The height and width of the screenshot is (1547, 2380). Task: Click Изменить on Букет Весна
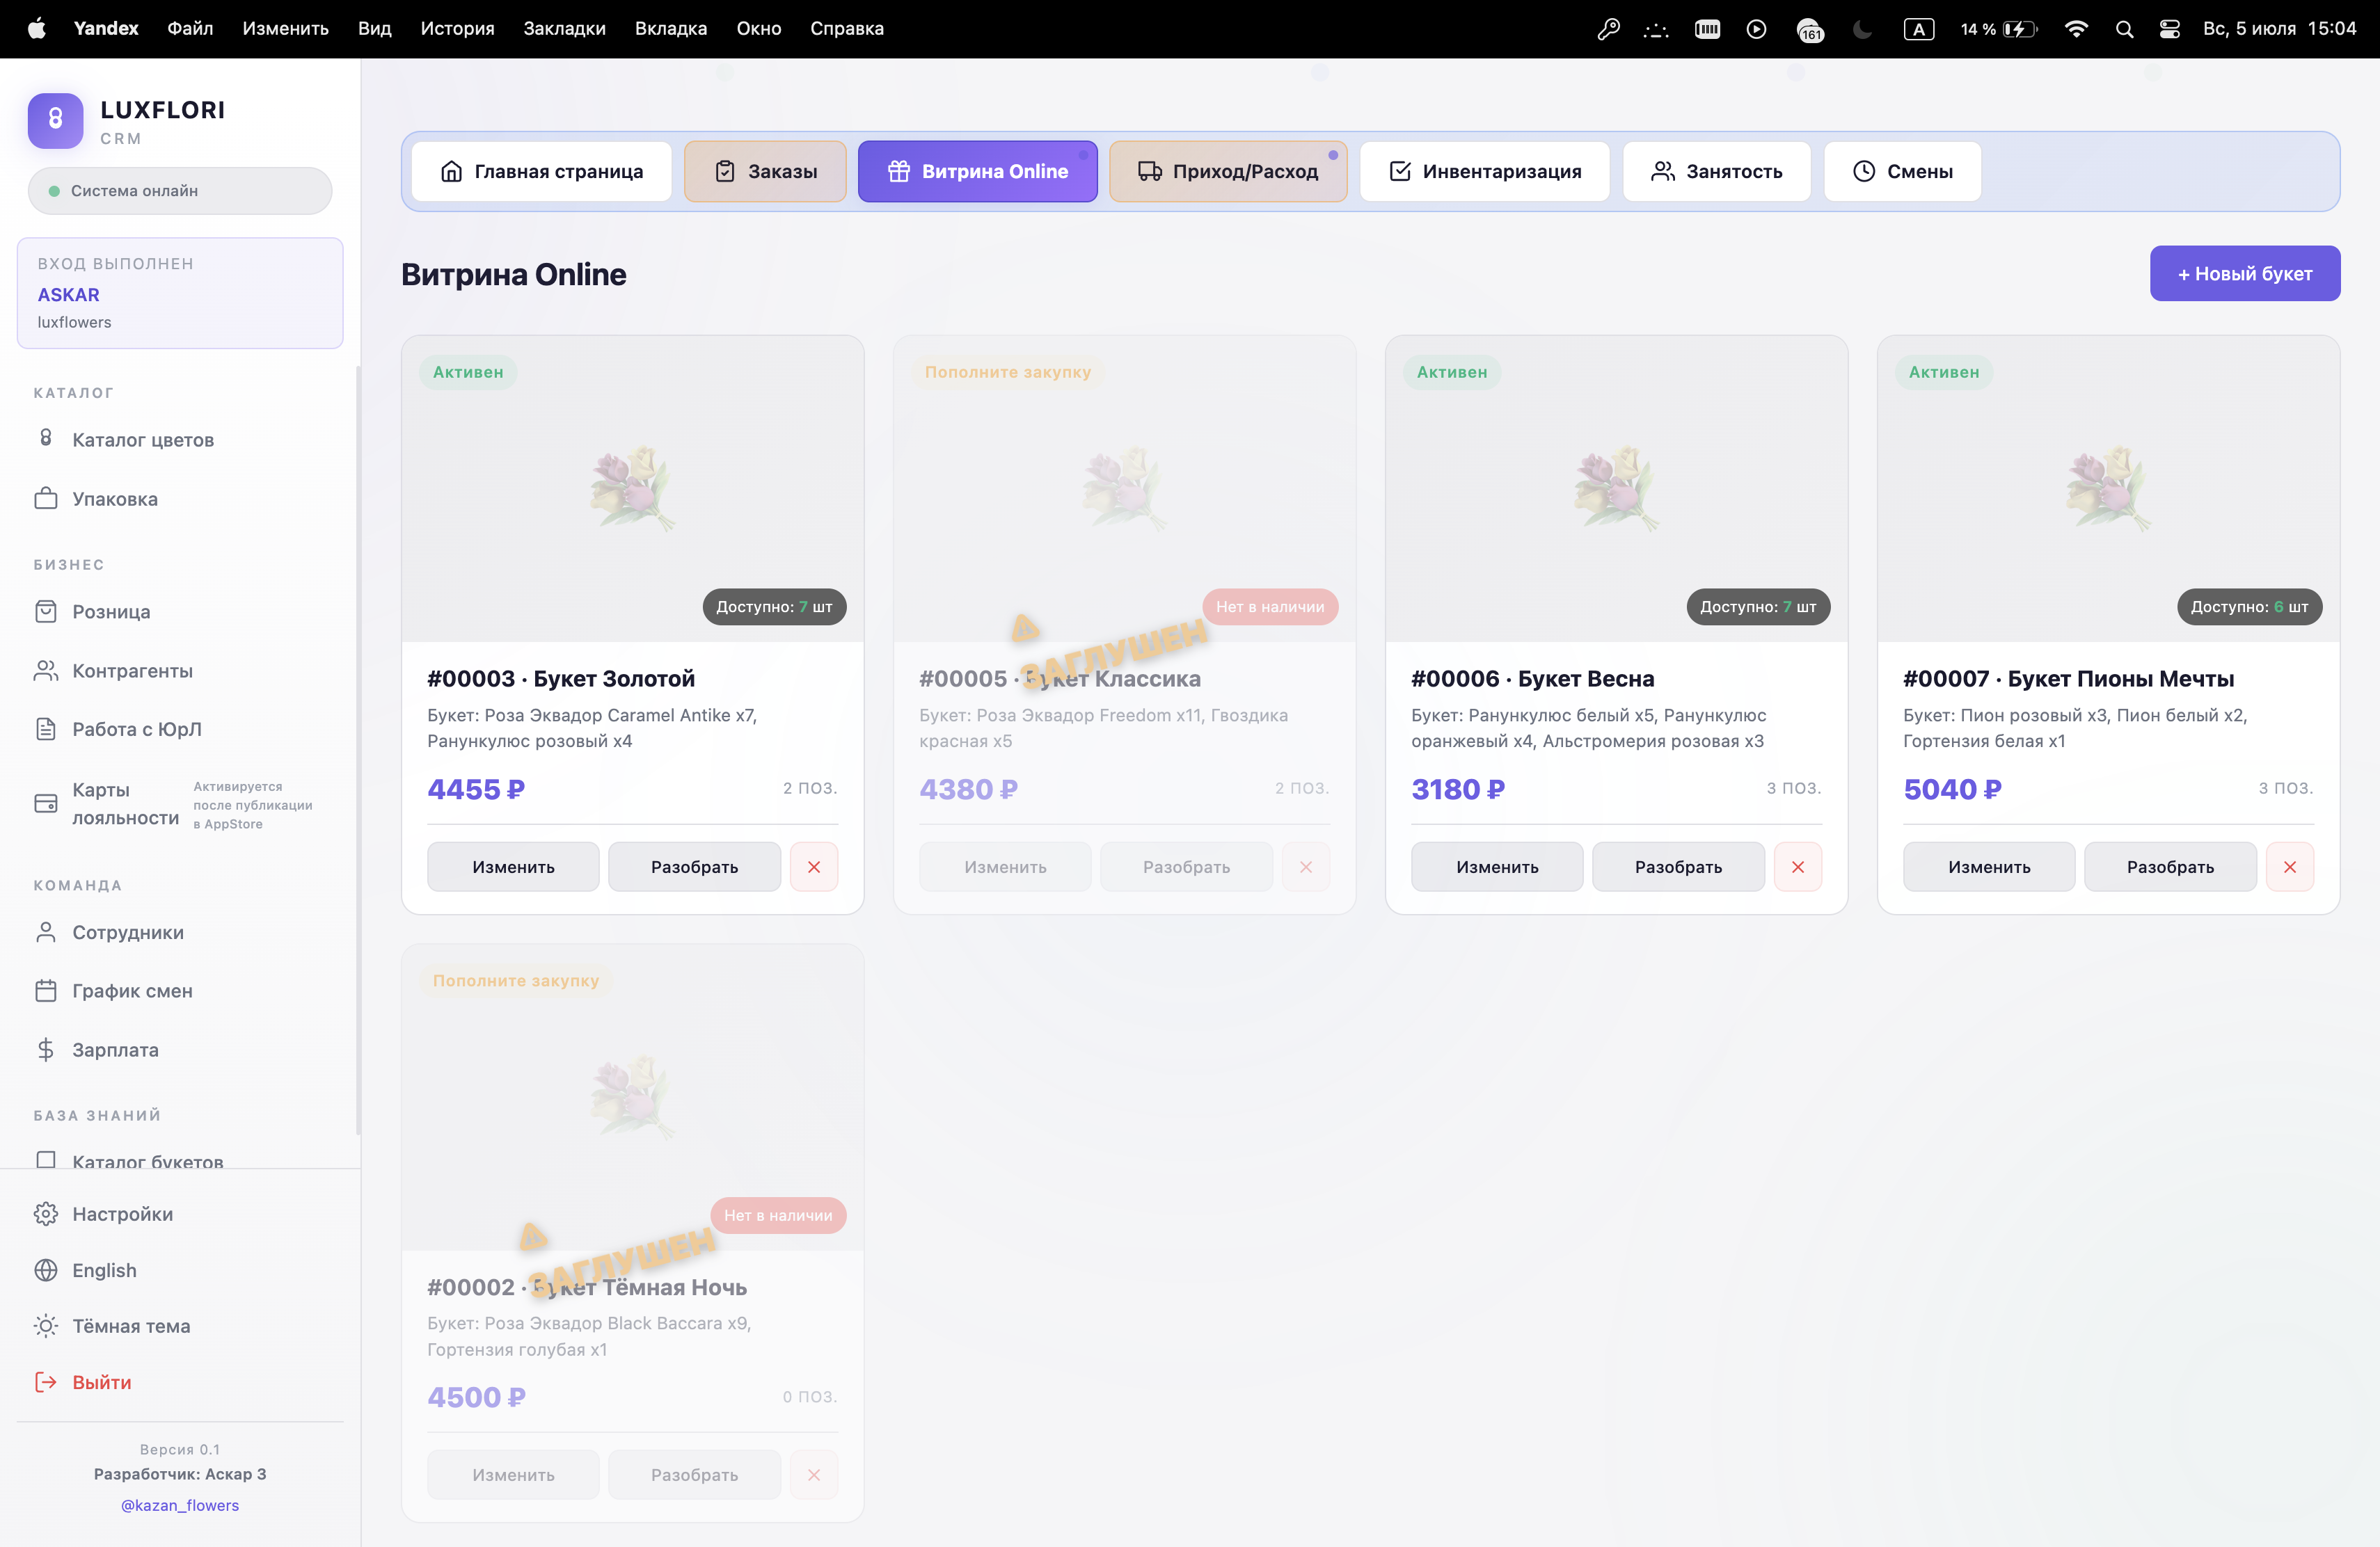[1497, 867]
